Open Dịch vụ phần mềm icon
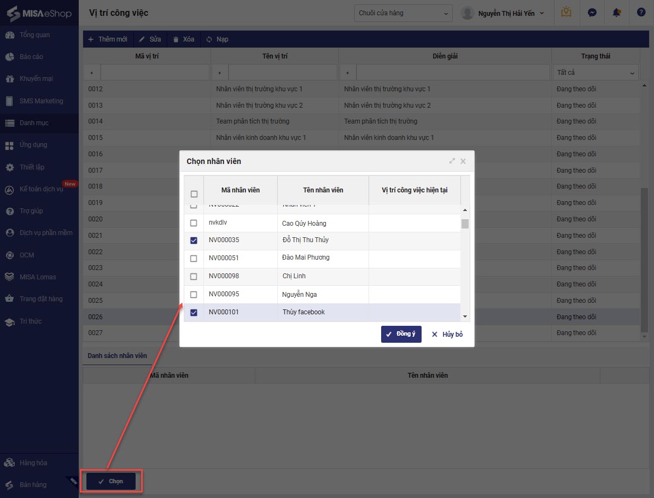 click(x=10, y=233)
